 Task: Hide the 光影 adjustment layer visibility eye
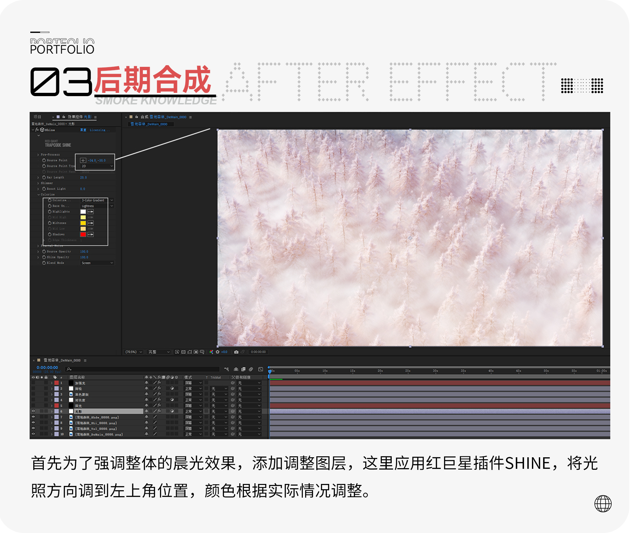[34, 411]
